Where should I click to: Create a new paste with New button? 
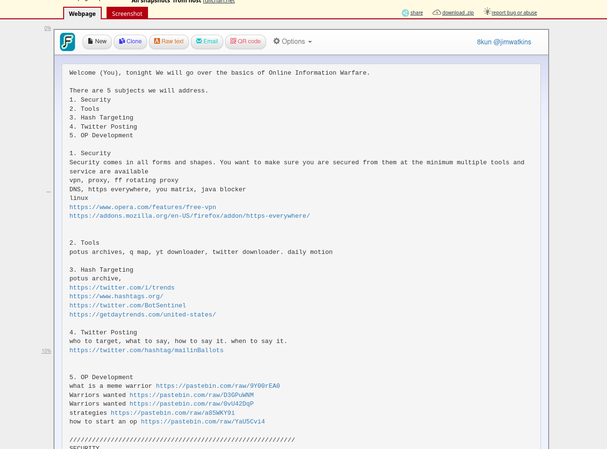point(97,42)
